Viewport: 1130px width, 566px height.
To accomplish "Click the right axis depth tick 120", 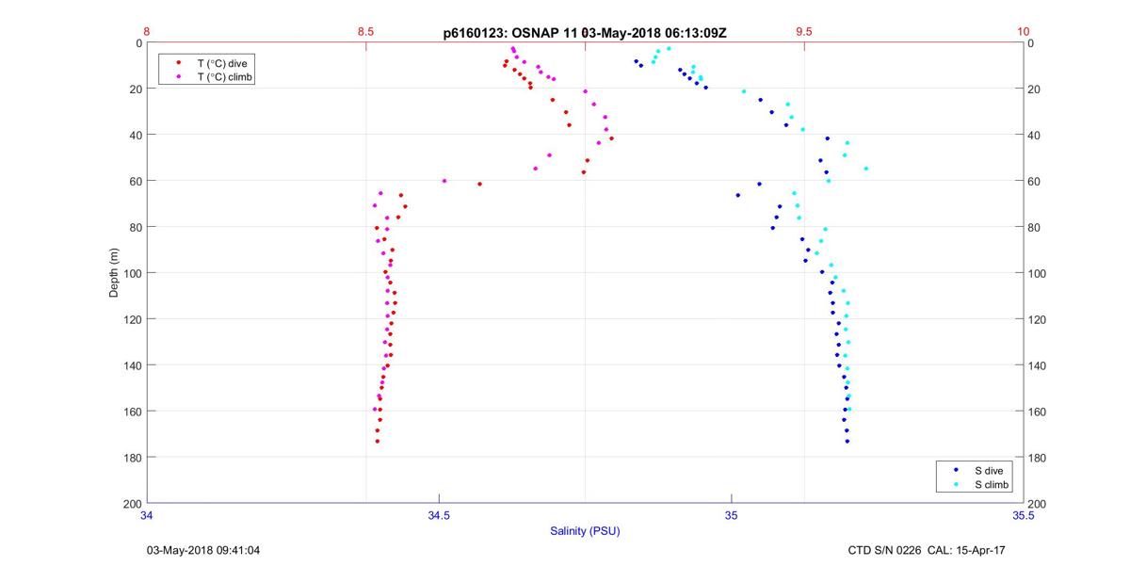I will (x=1037, y=320).
